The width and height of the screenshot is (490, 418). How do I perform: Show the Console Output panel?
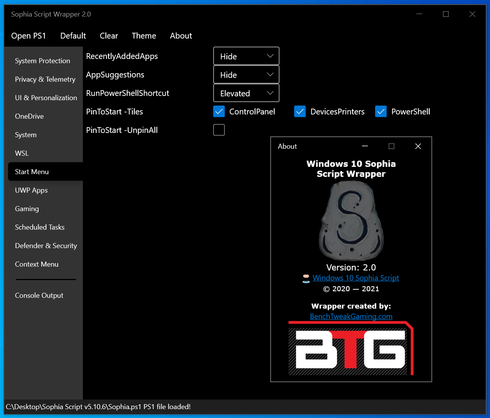click(45, 295)
